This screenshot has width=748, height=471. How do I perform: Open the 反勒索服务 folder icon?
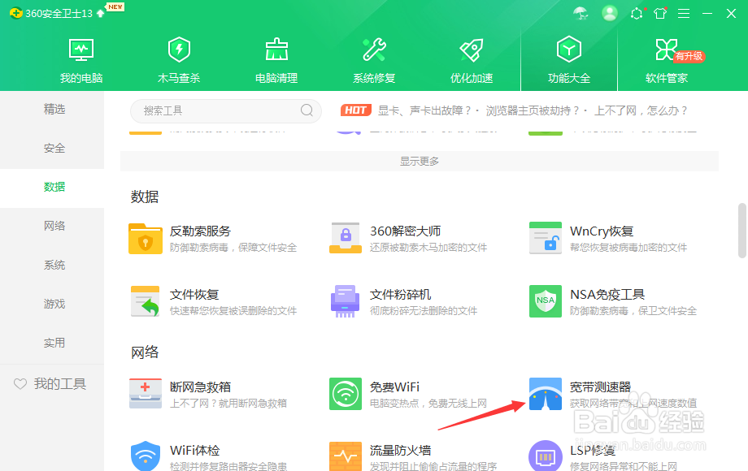146,239
